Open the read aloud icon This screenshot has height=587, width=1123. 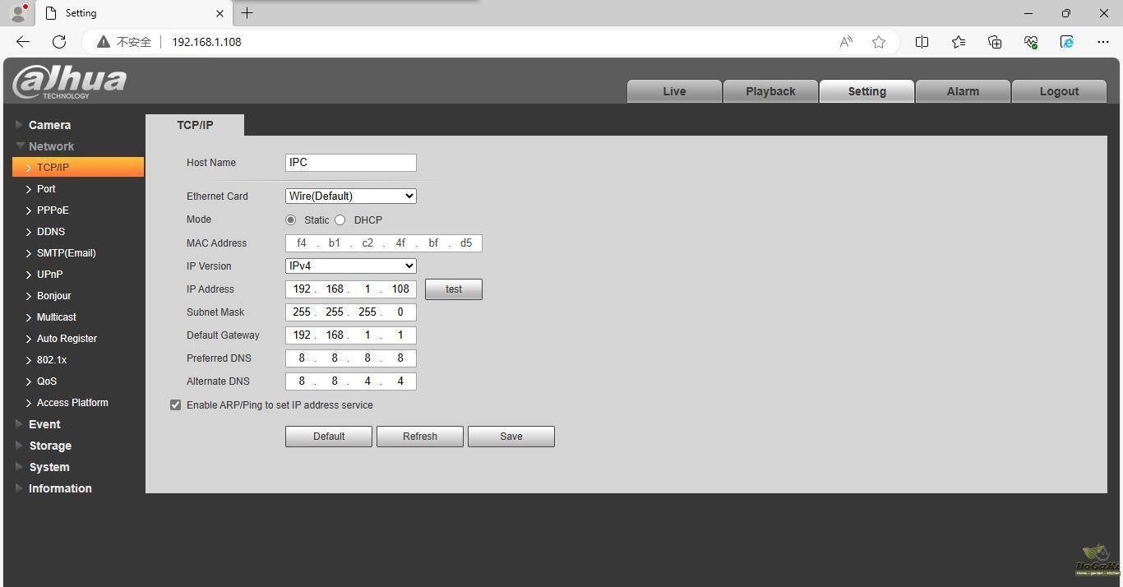click(x=846, y=42)
